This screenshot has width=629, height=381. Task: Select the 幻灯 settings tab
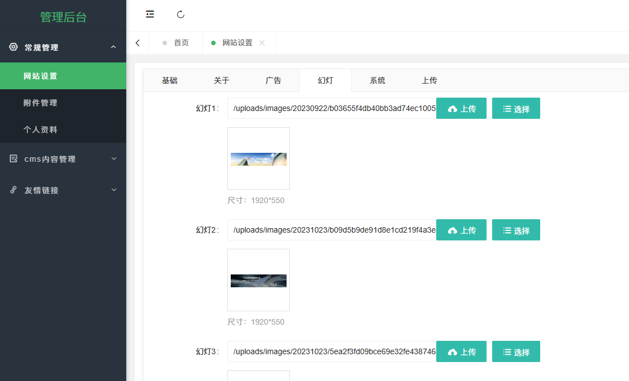click(x=325, y=80)
